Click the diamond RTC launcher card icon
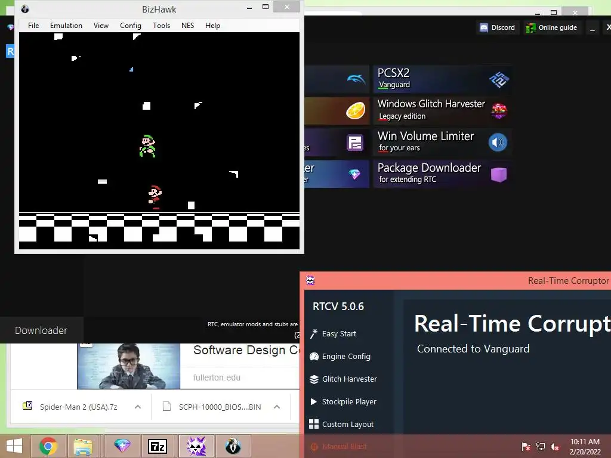The image size is (611, 458). pos(354,174)
